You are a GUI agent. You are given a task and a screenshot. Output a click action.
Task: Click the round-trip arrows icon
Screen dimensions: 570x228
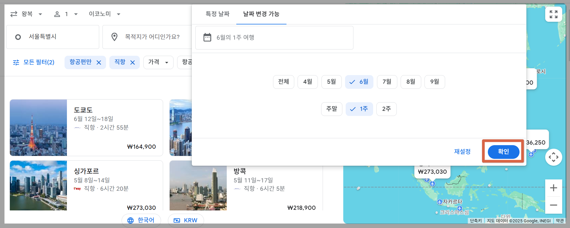coord(14,14)
